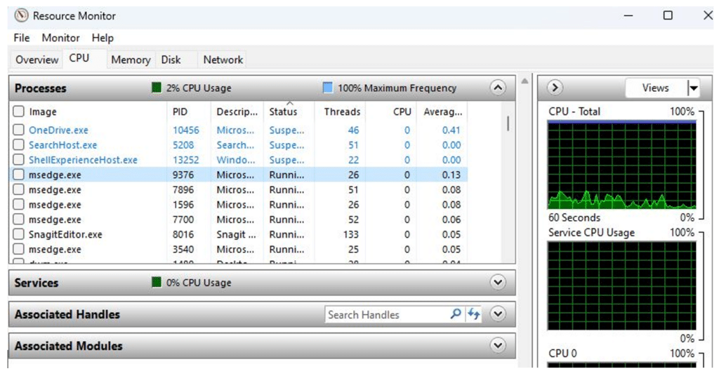Viewport: 719px width, 373px height.
Task: Maximize the Resource Monitor window
Action: [x=668, y=15]
